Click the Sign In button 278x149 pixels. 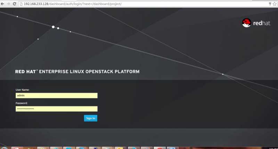click(x=91, y=118)
